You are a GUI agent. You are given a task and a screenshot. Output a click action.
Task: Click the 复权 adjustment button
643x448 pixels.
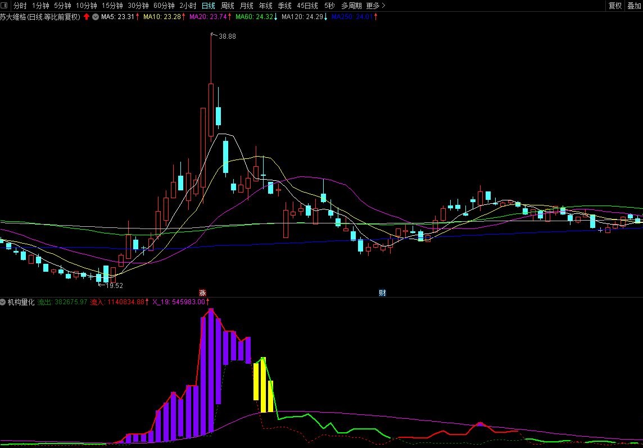tap(615, 6)
